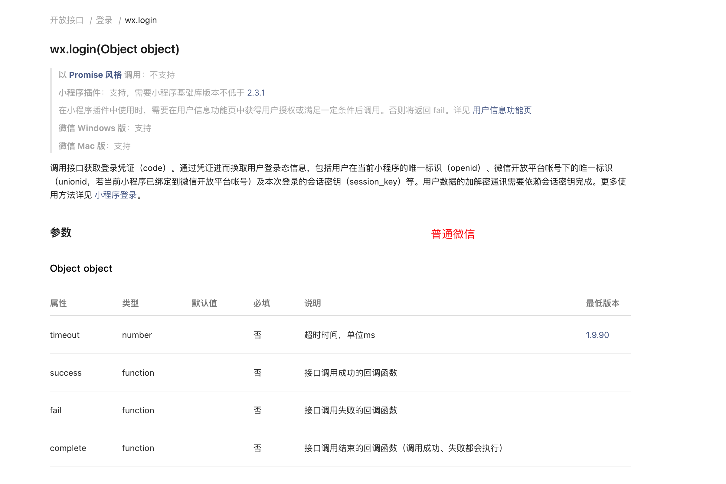Open the 用户信息功能页 link
The width and height of the screenshot is (726, 484).
(x=502, y=110)
